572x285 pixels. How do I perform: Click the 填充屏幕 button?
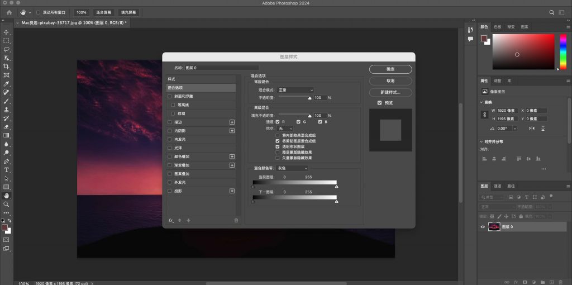click(128, 12)
